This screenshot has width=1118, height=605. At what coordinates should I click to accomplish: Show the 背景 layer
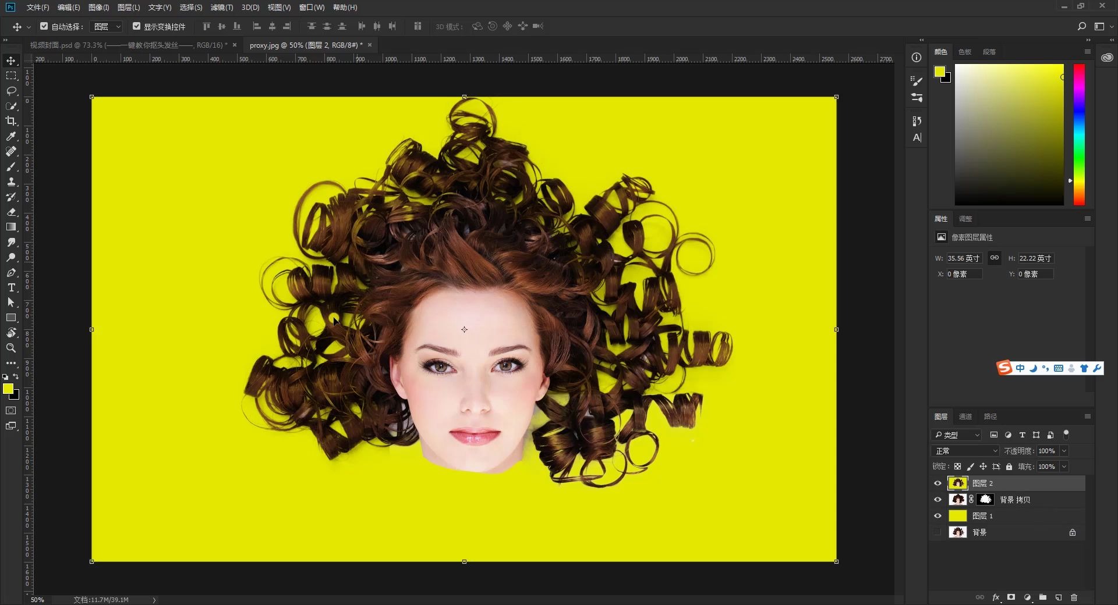937,532
